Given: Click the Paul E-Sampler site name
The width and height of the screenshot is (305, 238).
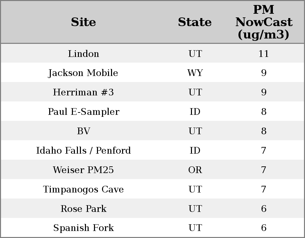Looking at the screenshot, I should pyautogui.click(x=83, y=112).
